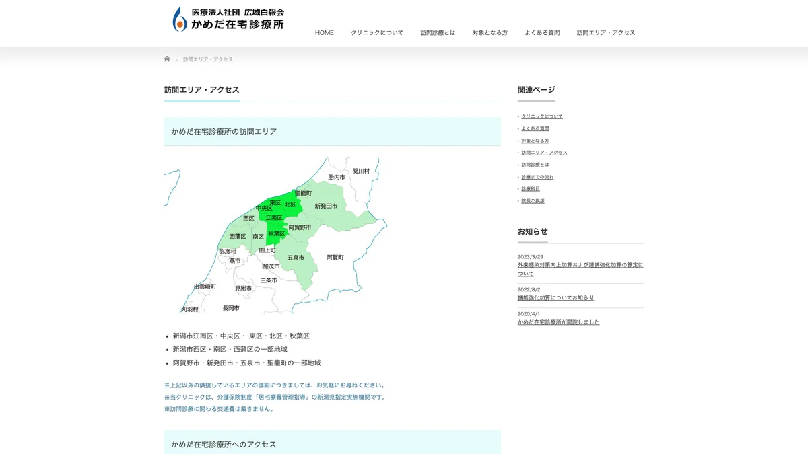808x454 pixels.
Task: Click sidebar link 診療までの流れ
Action: [x=537, y=177]
